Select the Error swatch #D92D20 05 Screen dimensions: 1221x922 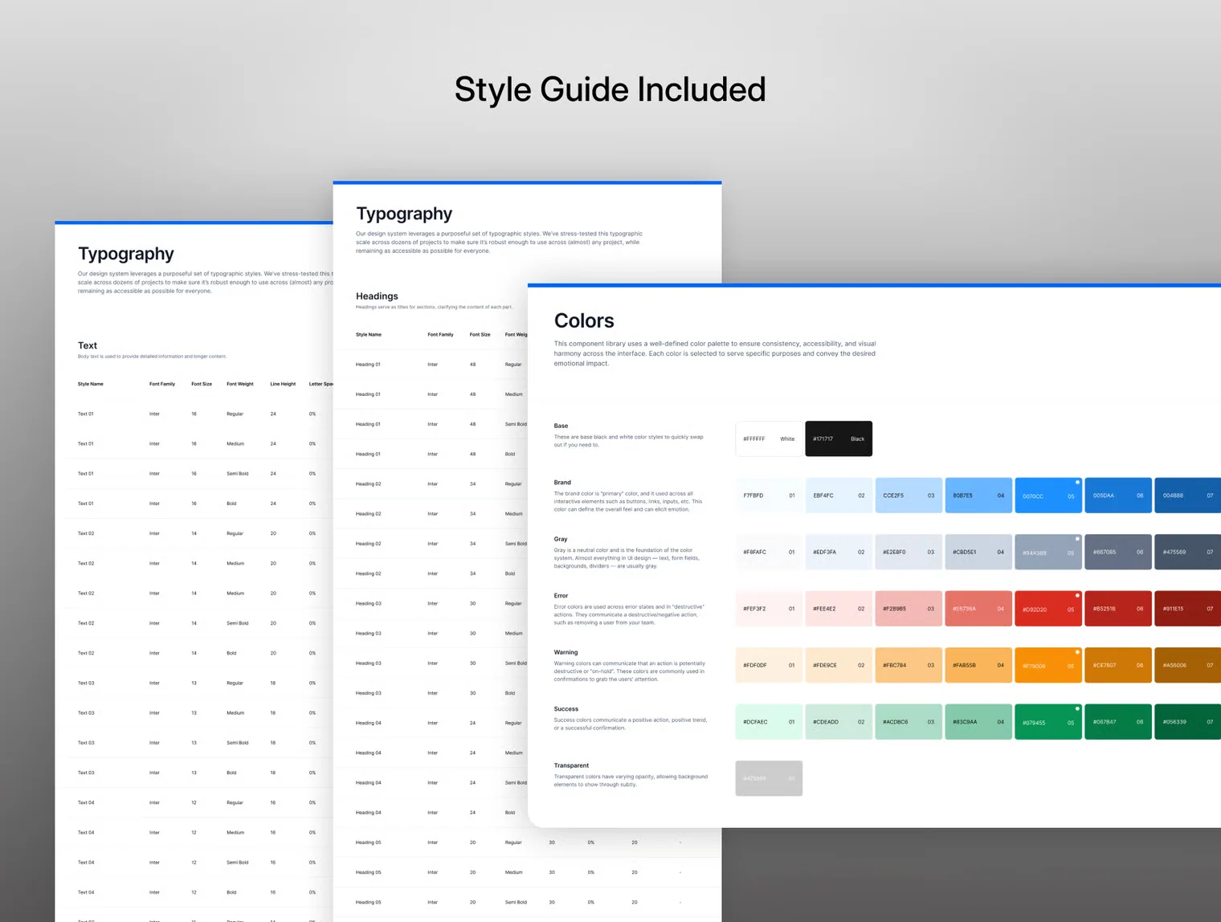coord(1048,609)
